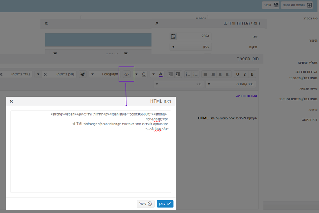Click the 'שמור' save button at top
Viewport: 319px width, 213px height.
[x=270, y=5]
